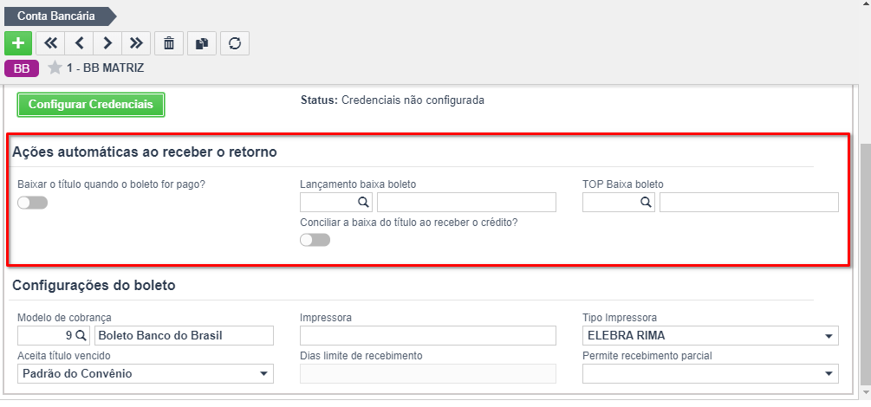This screenshot has height=407, width=871.
Task: Click the green add new record button
Action: pyautogui.click(x=18, y=43)
